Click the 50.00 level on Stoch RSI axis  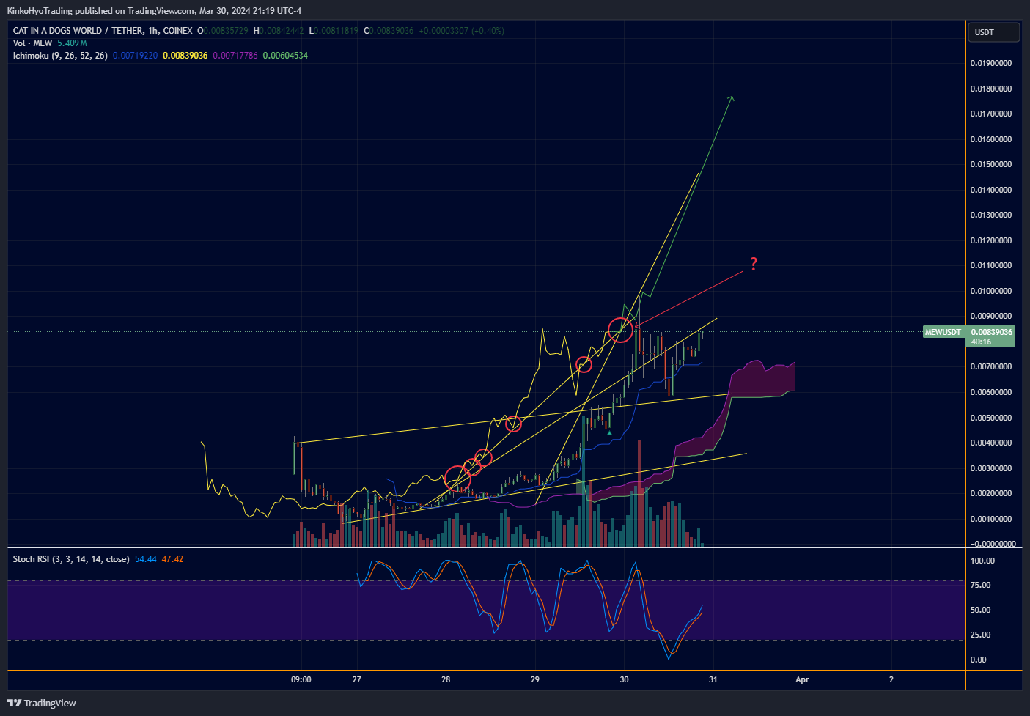click(x=980, y=610)
